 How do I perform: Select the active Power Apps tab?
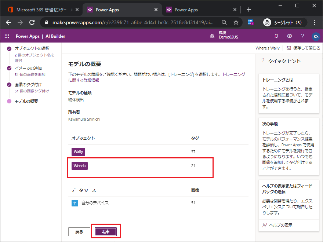(x=122, y=10)
